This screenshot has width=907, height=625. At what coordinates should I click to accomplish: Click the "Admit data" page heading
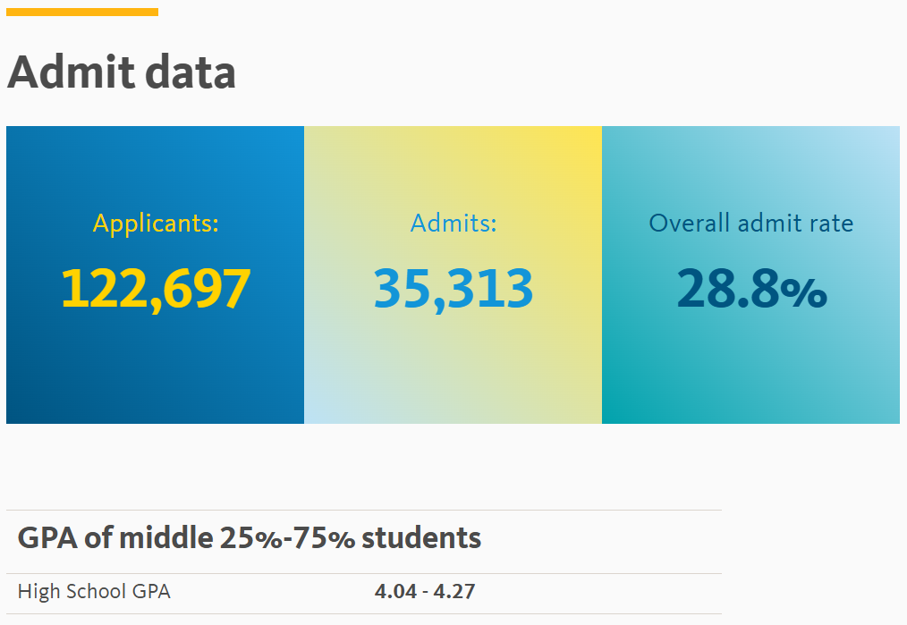click(121, 72)
